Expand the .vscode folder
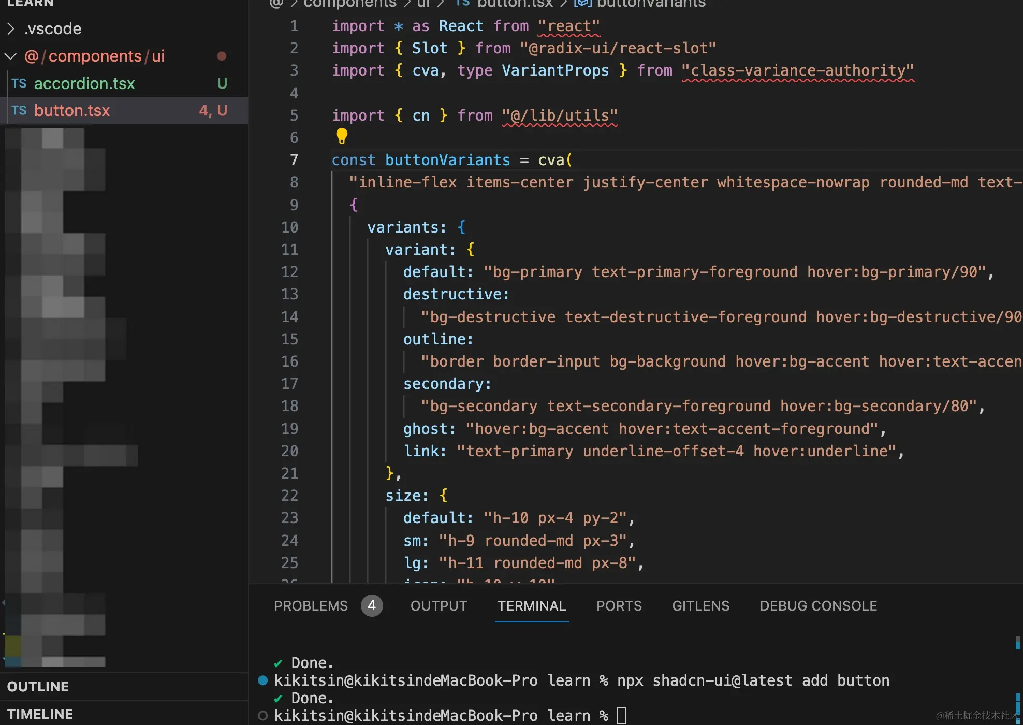 11,28
